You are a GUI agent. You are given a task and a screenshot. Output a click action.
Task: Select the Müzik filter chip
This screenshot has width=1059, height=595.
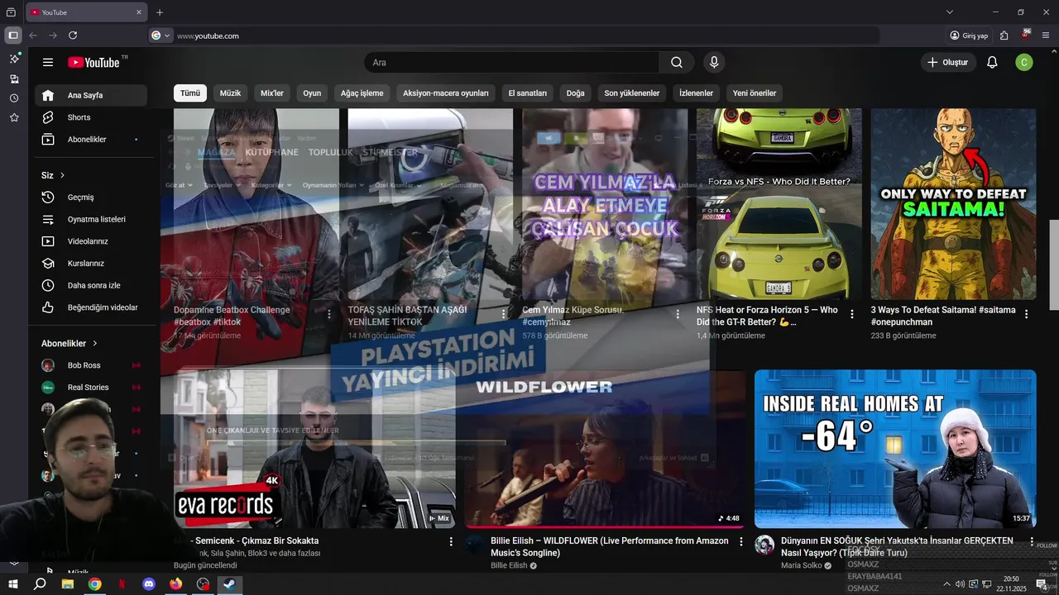pos(230,93)
